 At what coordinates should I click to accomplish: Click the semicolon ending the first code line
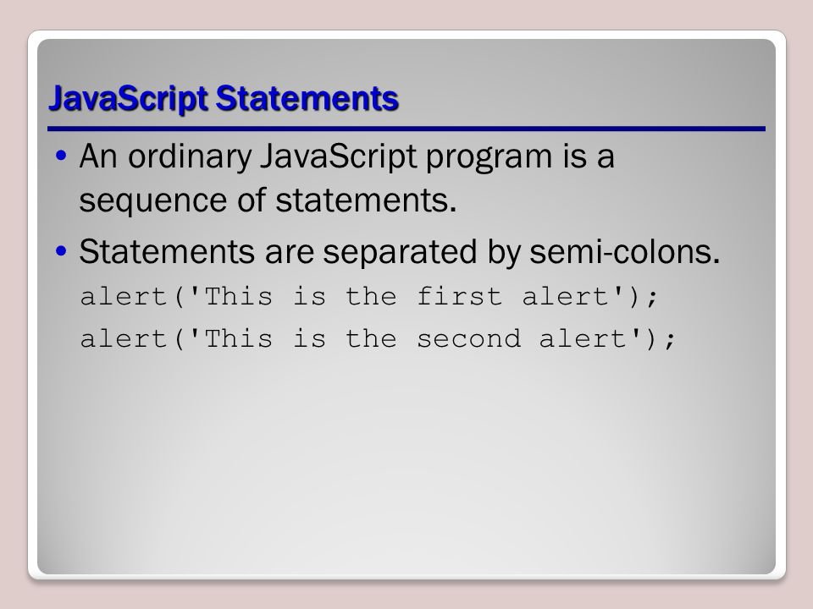652,298
